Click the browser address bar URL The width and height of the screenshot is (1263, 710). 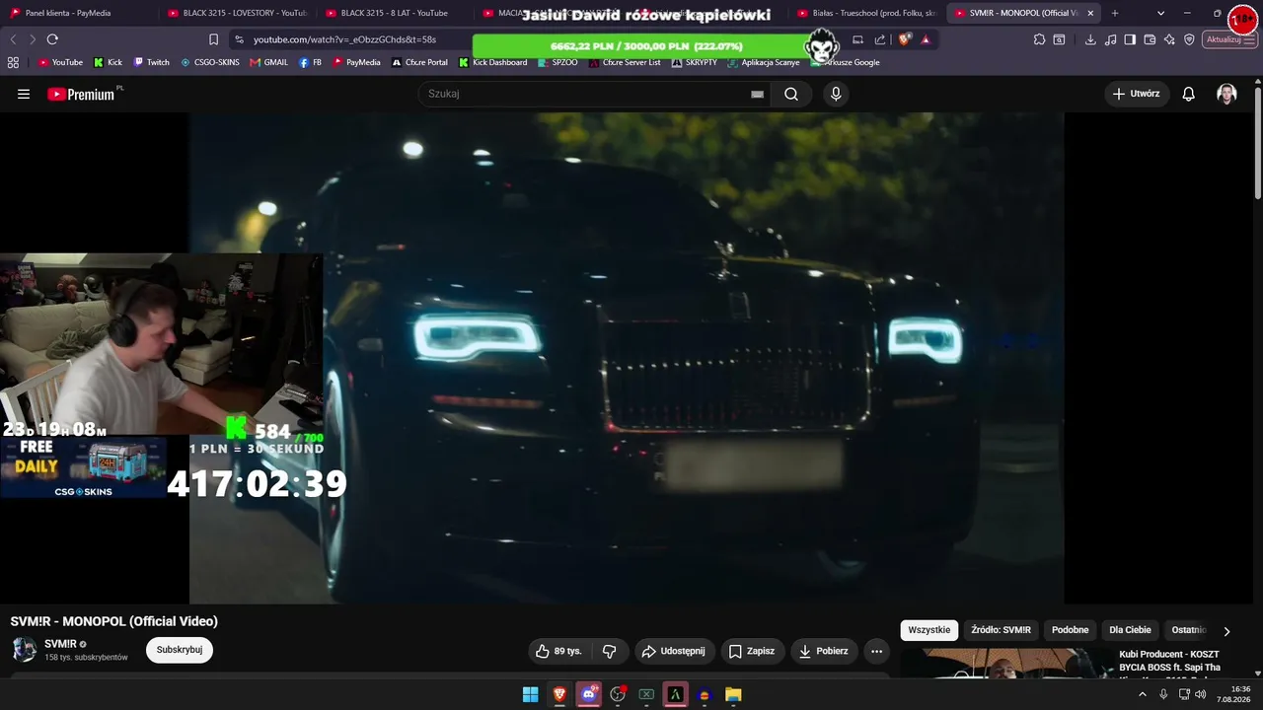point(344,39)
